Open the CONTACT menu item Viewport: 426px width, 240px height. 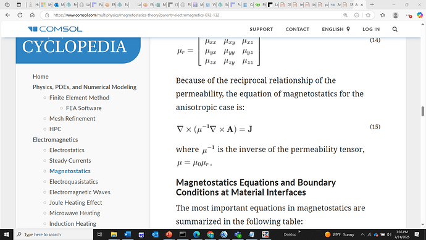[x=297, y=29]
